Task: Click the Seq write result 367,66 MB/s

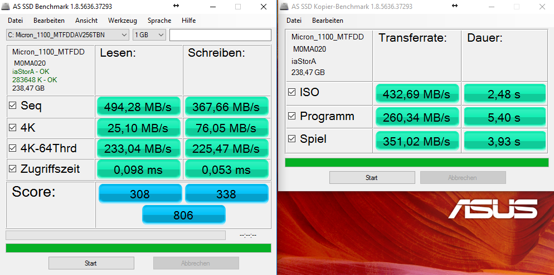Action: pos(226,107)
